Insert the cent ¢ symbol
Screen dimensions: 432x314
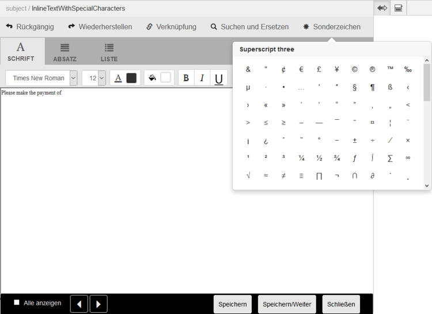283,70
